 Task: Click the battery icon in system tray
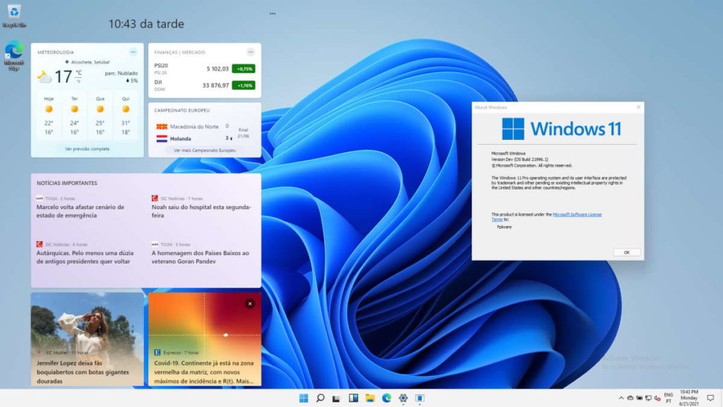pyautogui.click(x=639, y=398)
